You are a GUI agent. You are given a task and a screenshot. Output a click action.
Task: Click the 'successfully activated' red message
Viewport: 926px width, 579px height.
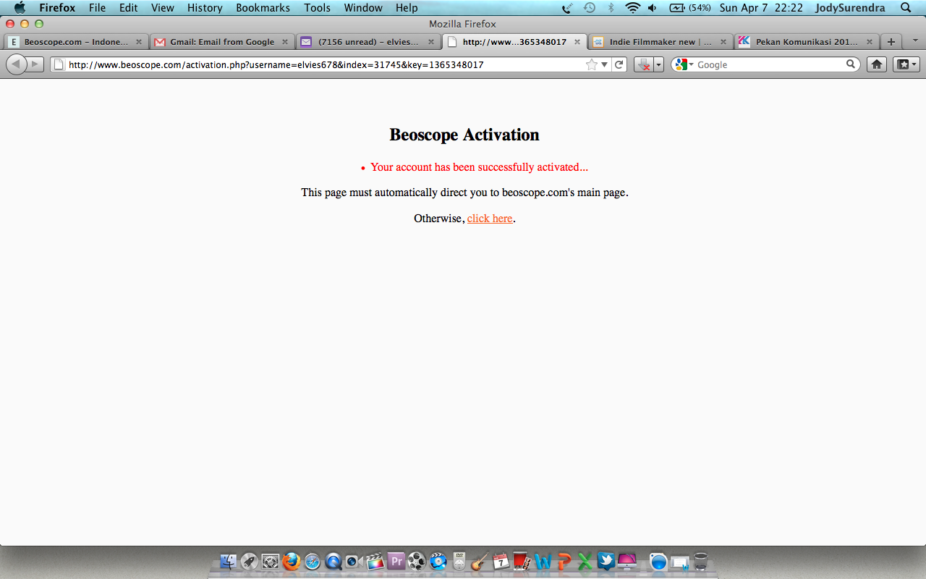click(x=479, y=167)
